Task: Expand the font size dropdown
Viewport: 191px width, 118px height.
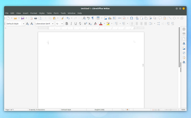Action: (x=62, y=24)
